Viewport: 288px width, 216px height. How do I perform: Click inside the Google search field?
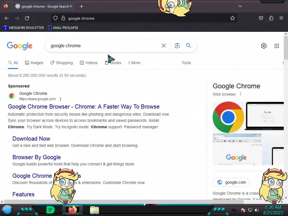tap(105, 46)
